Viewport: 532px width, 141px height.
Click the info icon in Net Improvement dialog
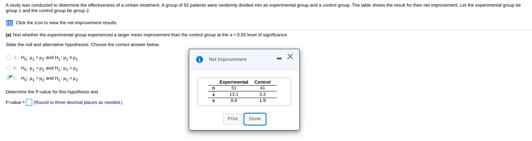coord(199,59)
